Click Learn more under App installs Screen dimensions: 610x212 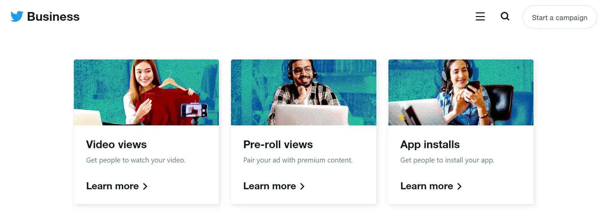pos(427,186)
